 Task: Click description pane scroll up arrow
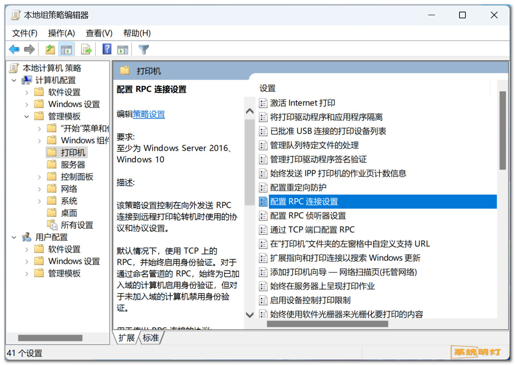[249, 111]
